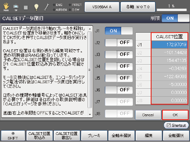Select the J8 CALSET value 0.00000
Viewport: 190px width, 142px height.
pyautogui.click(x=169, y=101)
